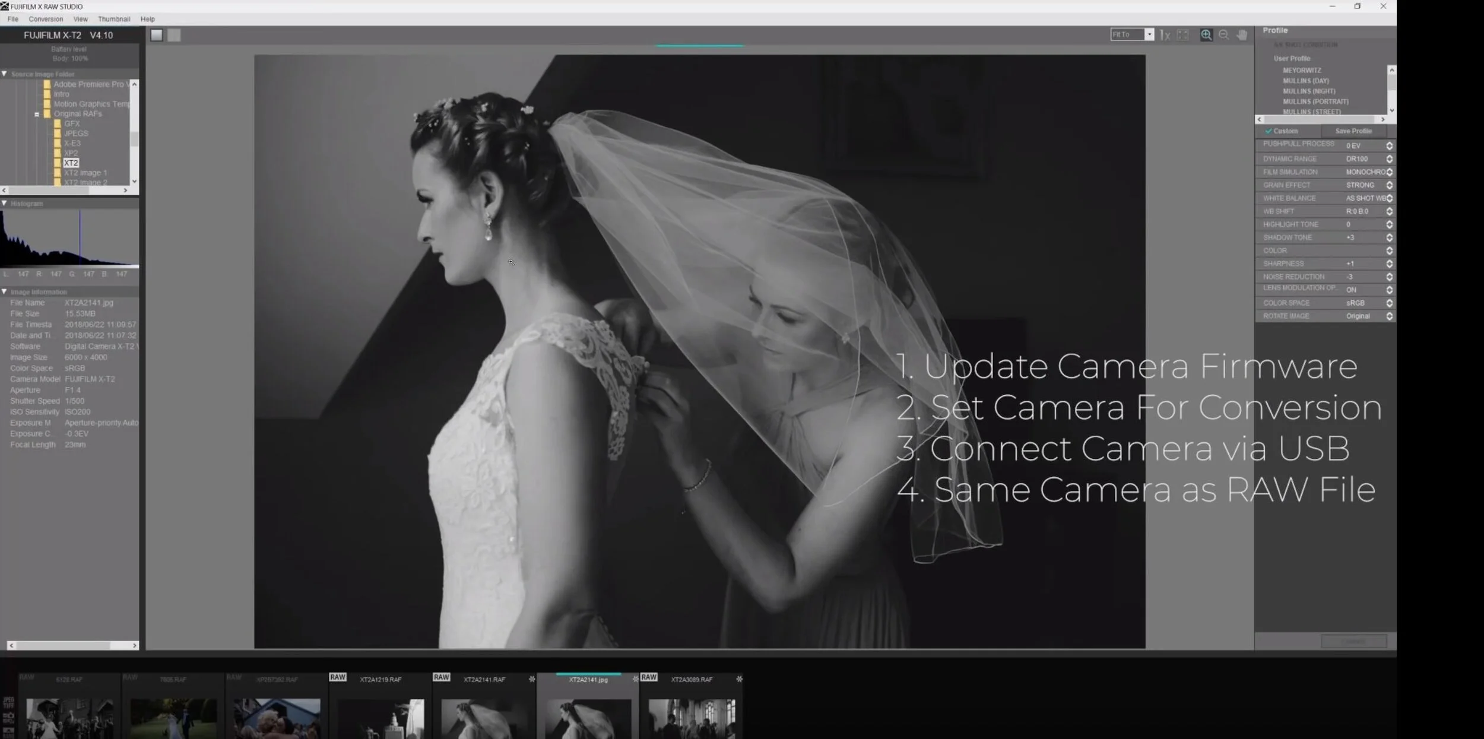Change the Film Simulation stepper value
Image resolution: width=1484 pixels, height=739 pixels.
[1389, 172]
